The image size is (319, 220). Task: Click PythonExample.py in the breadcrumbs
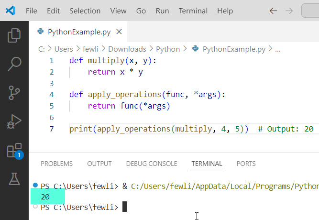[x=234, y=49]
